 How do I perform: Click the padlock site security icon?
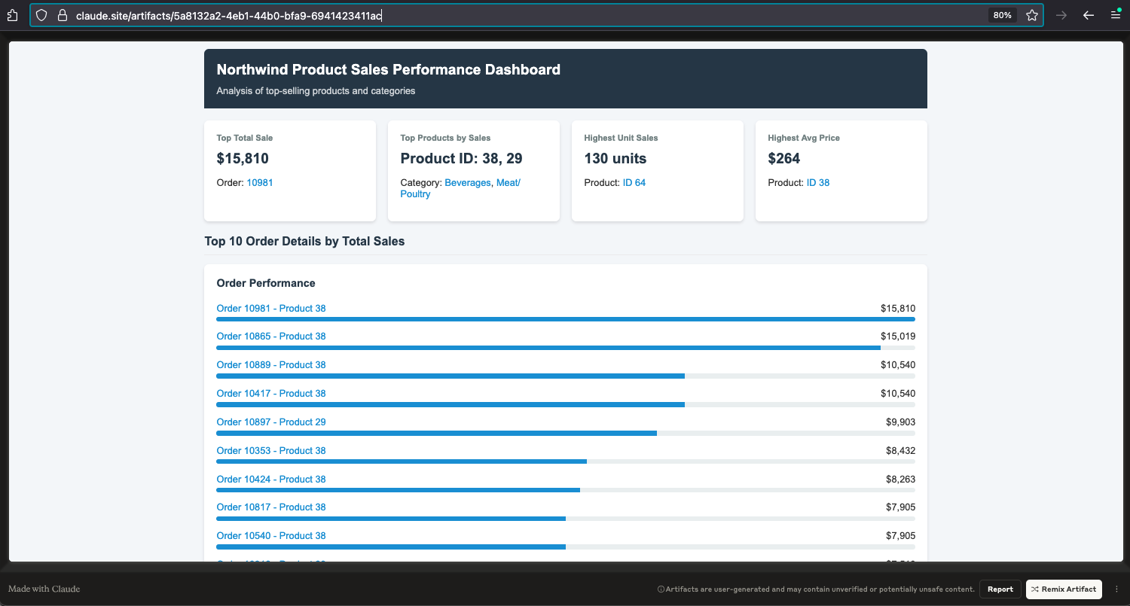pos(62,15)
